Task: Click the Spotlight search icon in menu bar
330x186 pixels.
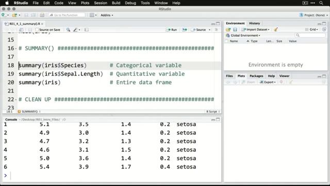Action: [x=321, y=3]
